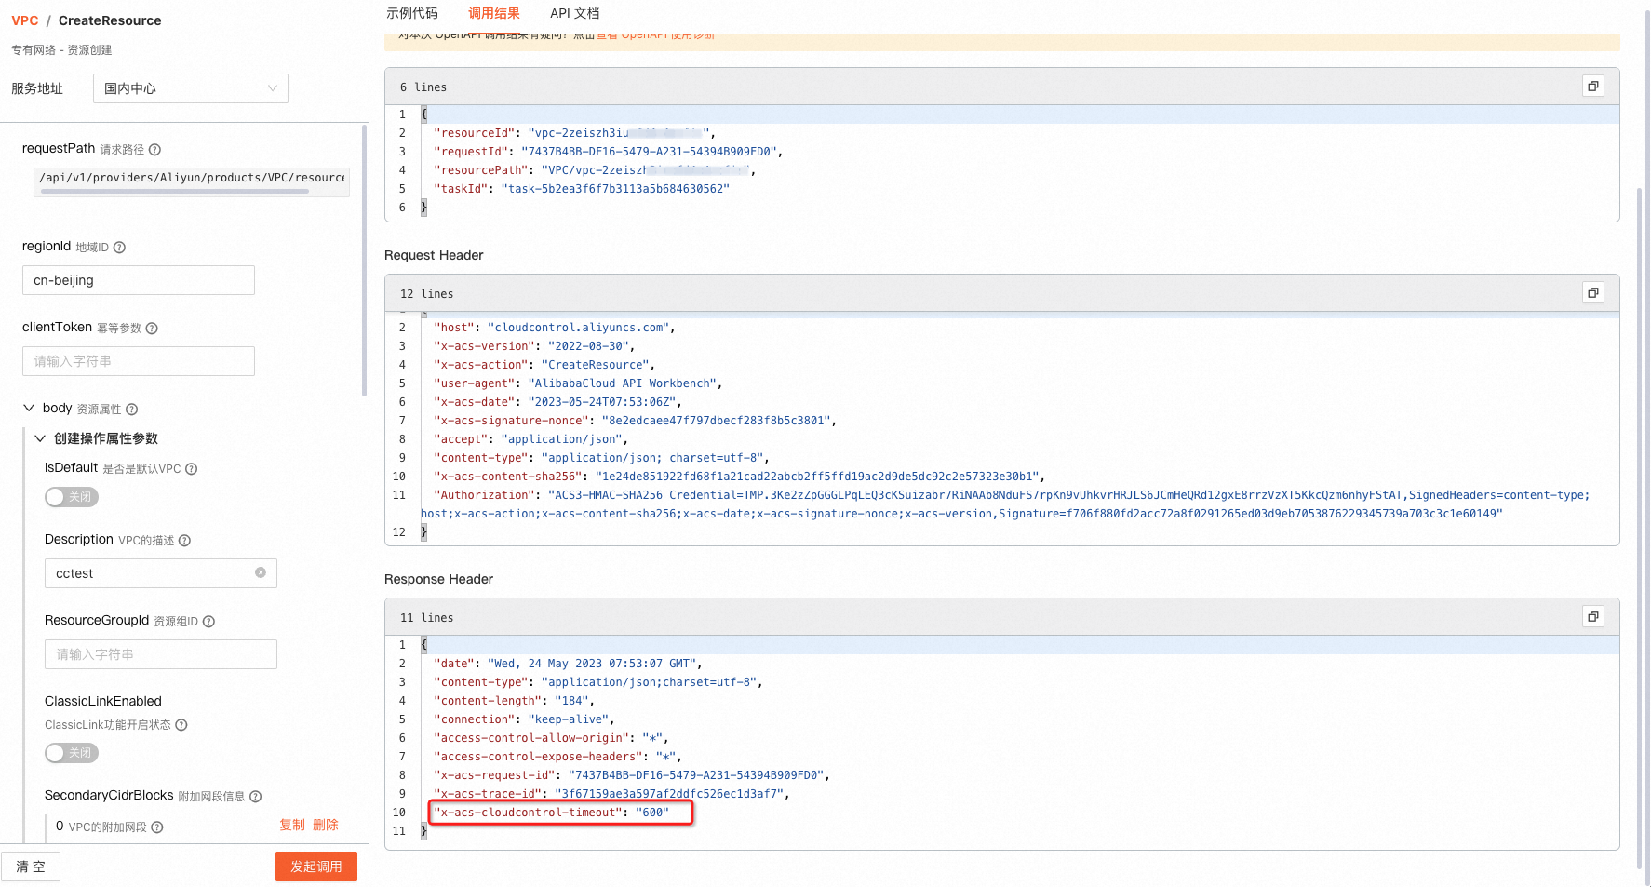This screenshot has height=887, width=1651.
Task: Click the response date header line
Action: coord(568,664)
